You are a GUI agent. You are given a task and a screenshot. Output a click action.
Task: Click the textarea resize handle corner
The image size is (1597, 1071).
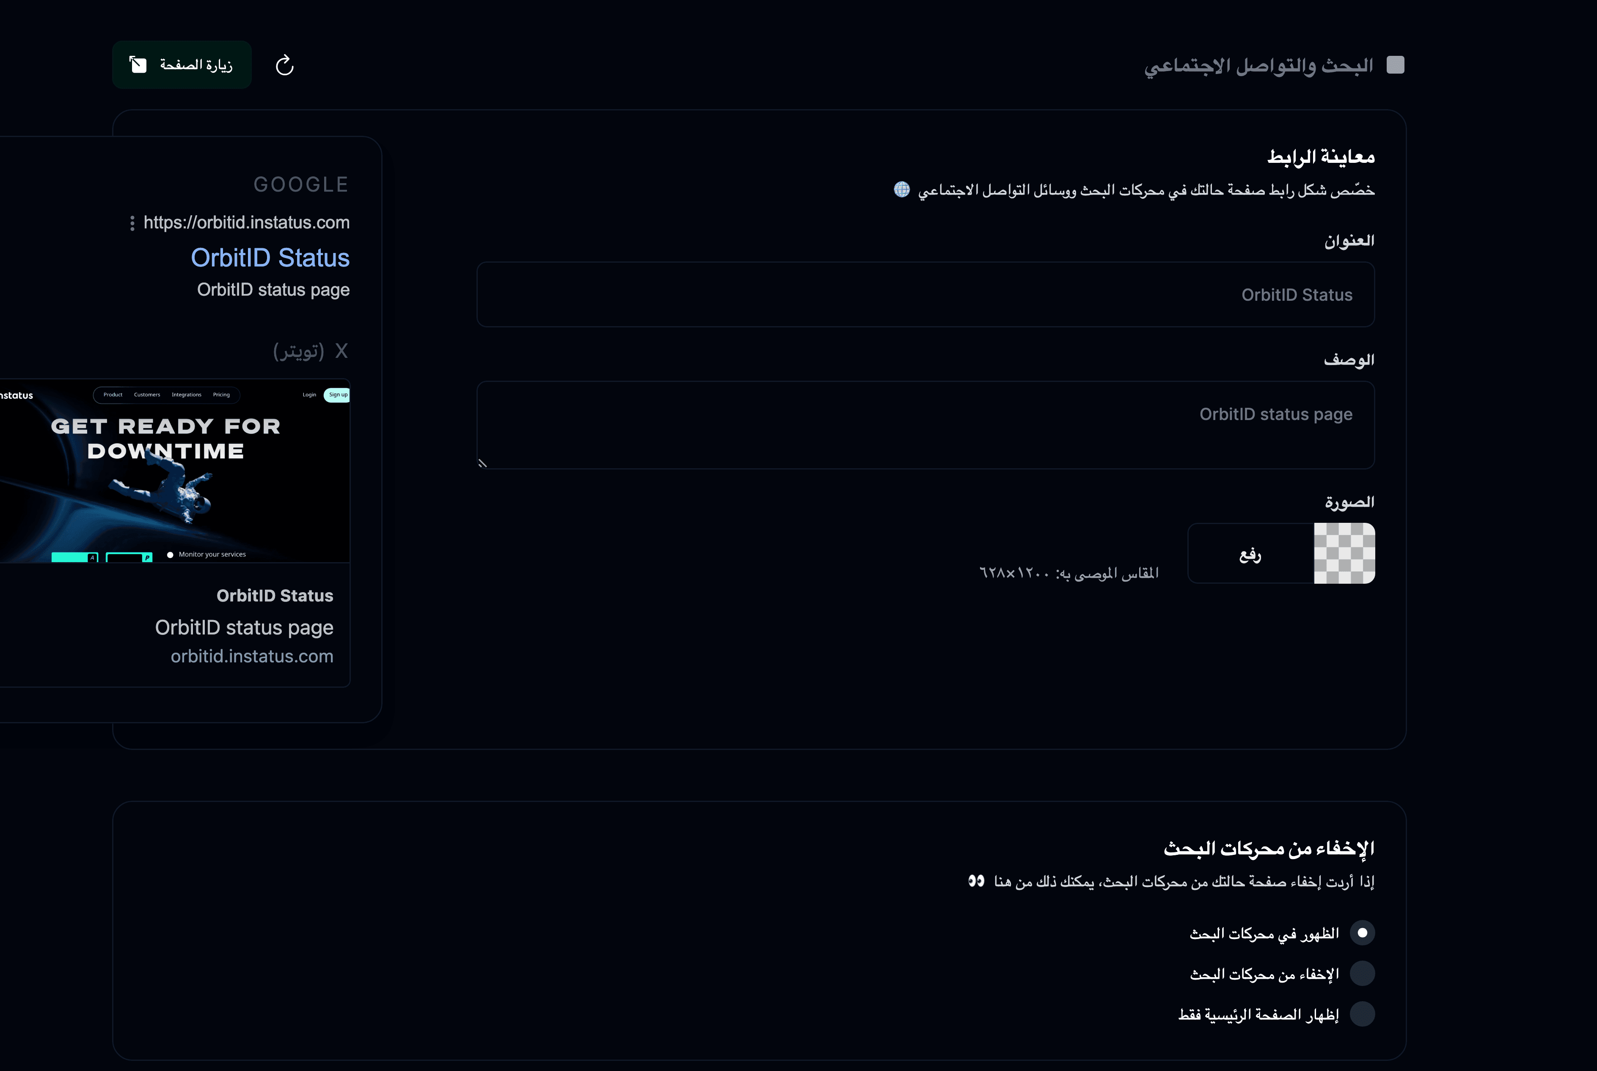482,463
